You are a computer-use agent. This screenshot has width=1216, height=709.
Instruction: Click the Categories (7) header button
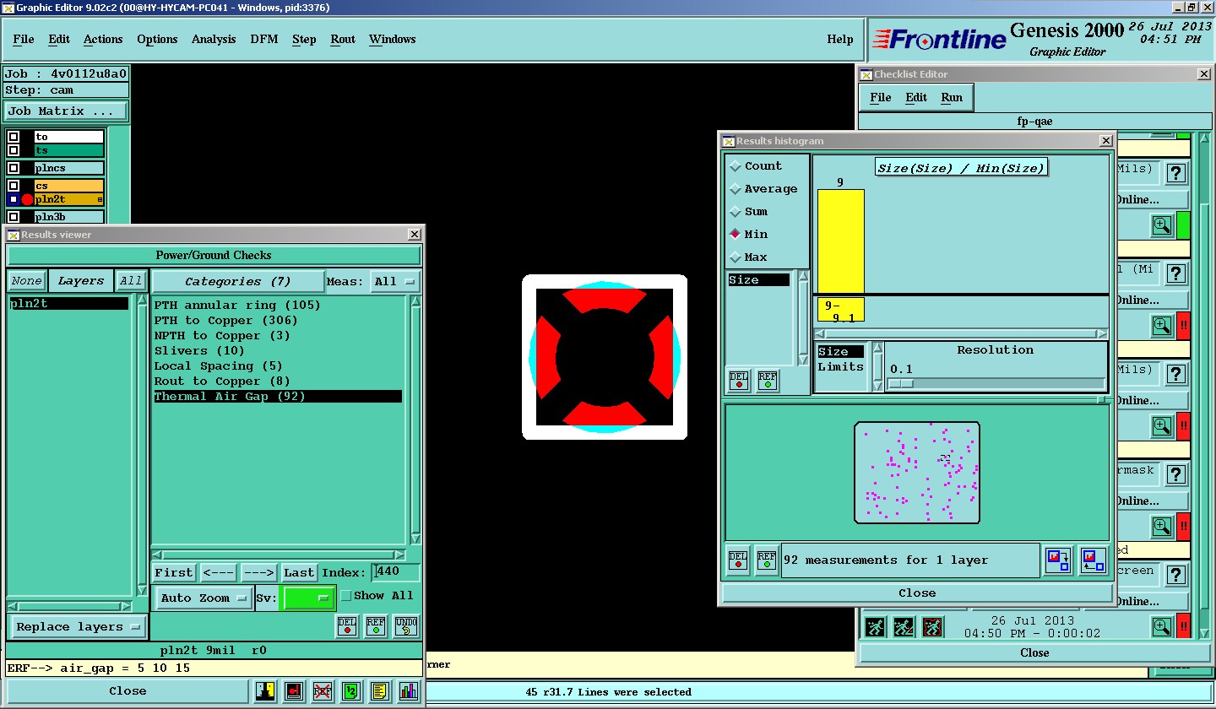[238, 281]
